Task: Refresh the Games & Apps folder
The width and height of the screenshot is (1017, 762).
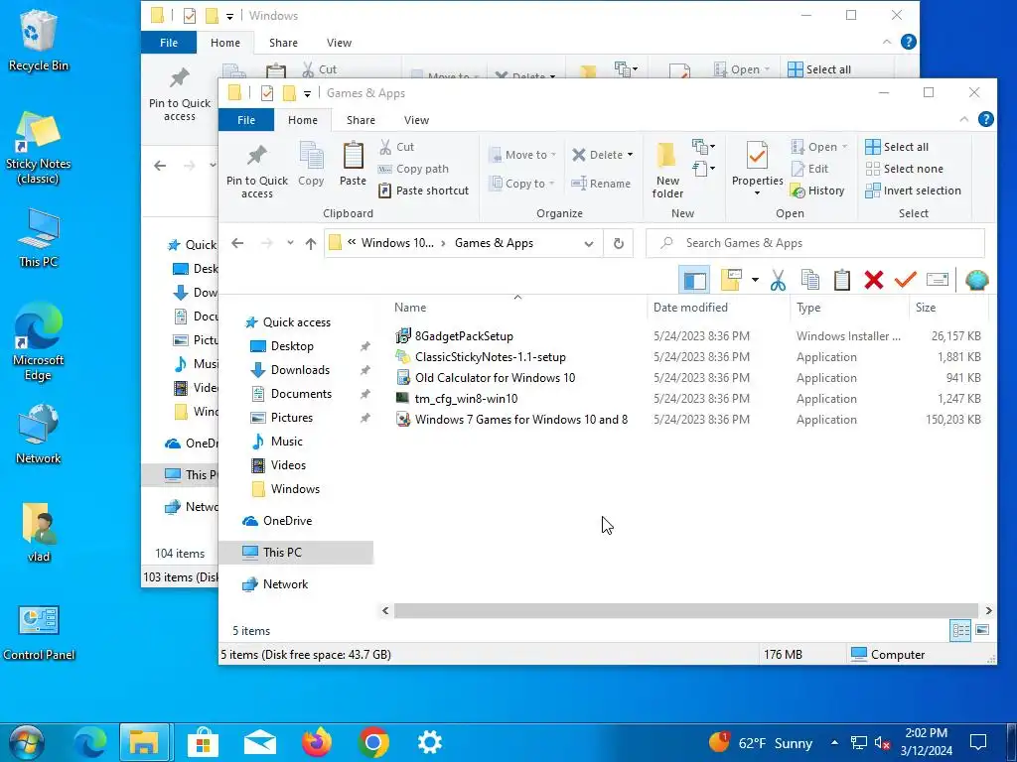Action: pyautogui.click(x=618, y=243)
